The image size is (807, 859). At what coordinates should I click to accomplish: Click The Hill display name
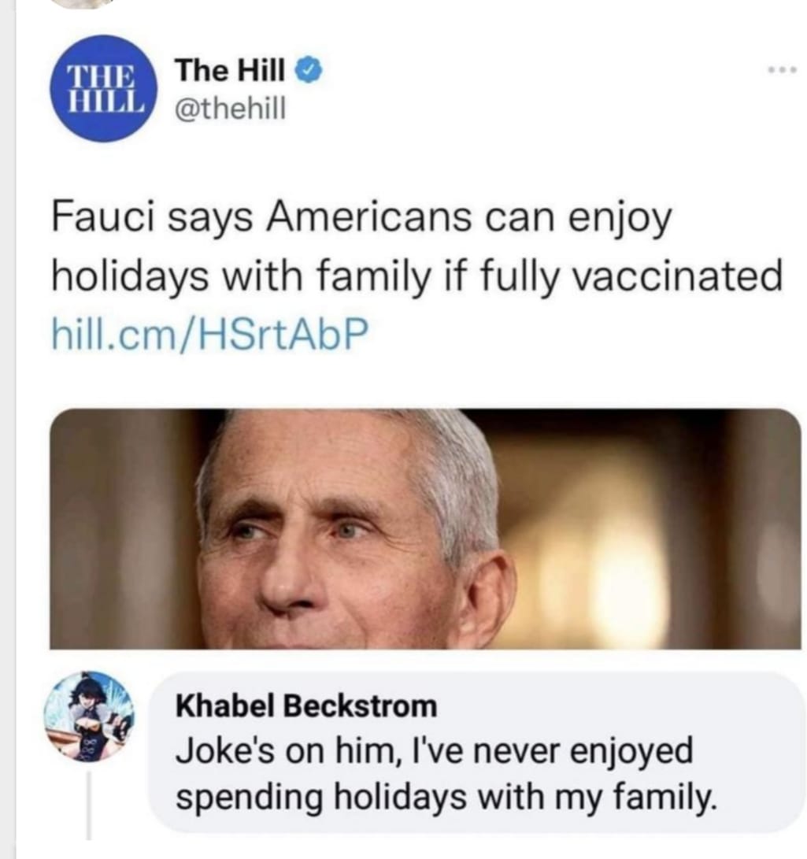[x=230, y=72]
